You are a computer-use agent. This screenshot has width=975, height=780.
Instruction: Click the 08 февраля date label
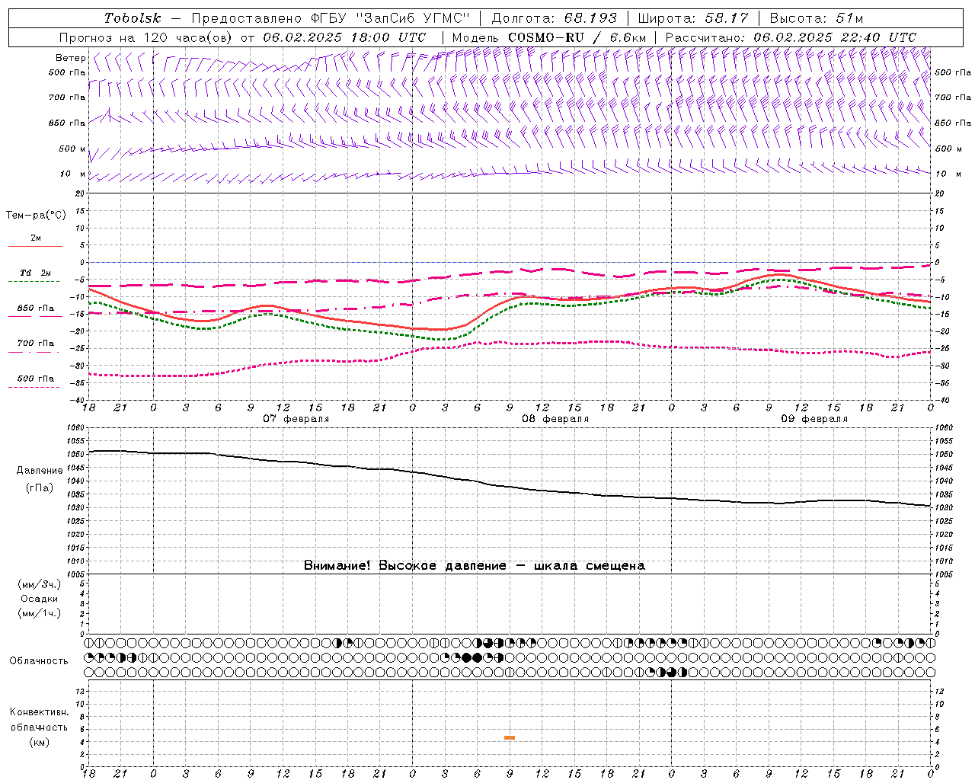point(555,419)
